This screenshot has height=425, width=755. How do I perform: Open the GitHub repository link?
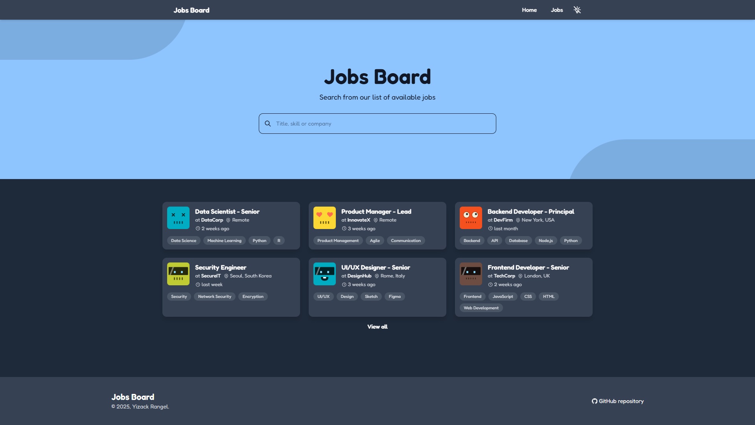click(x=618, y=401)
